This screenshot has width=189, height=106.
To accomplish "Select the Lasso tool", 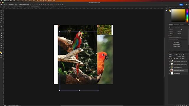I will click(1, 13).
